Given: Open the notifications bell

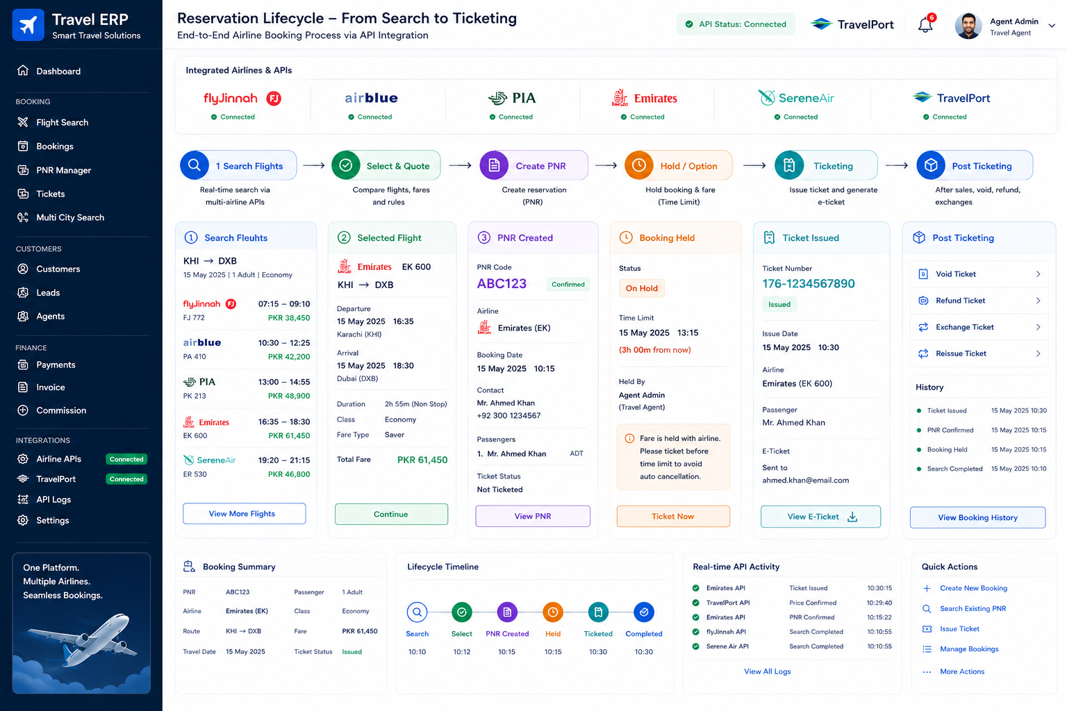Looking at the screenshot, I should (x=925, y=25).
